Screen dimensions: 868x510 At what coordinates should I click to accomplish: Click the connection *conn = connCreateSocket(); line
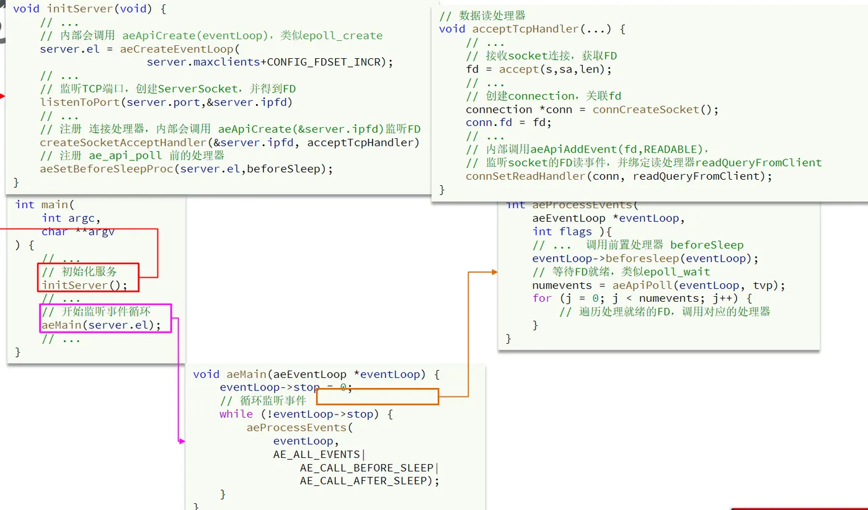pos(592,110)
